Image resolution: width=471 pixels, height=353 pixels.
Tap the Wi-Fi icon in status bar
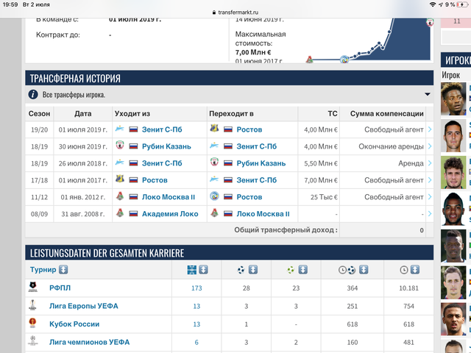click(x=433, y=4)
